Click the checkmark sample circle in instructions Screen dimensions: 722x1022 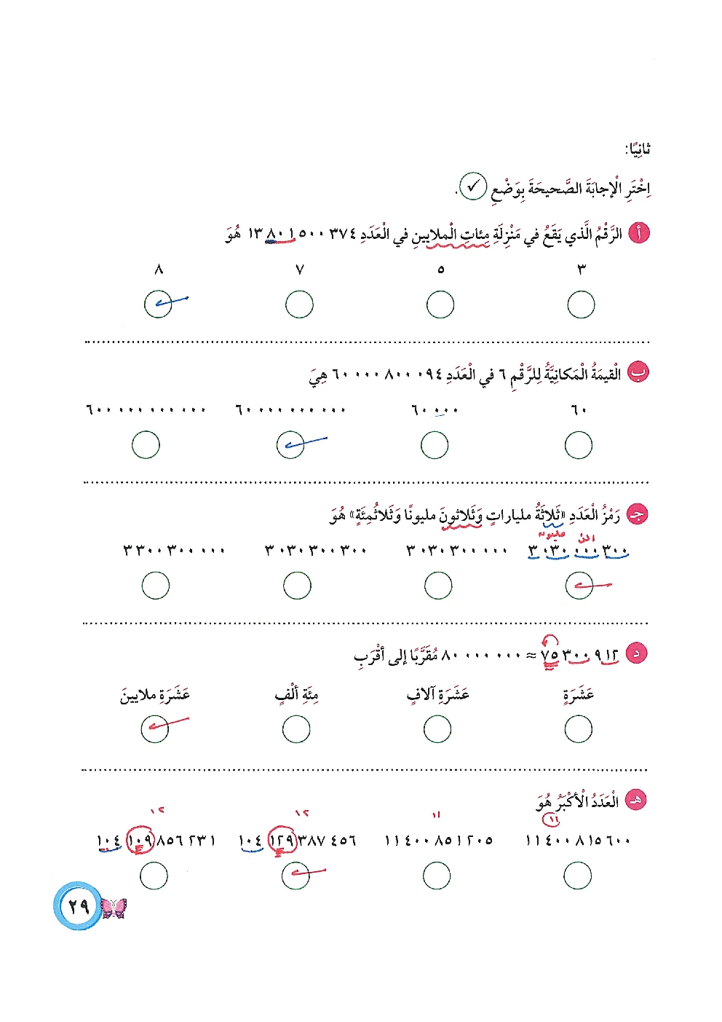(x=473, y=187)
